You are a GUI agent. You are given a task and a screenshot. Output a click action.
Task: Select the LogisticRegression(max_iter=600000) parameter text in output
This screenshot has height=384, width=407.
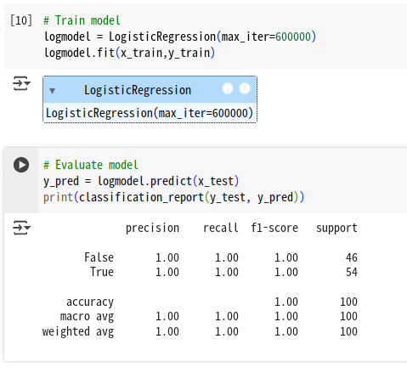(150, 113)
